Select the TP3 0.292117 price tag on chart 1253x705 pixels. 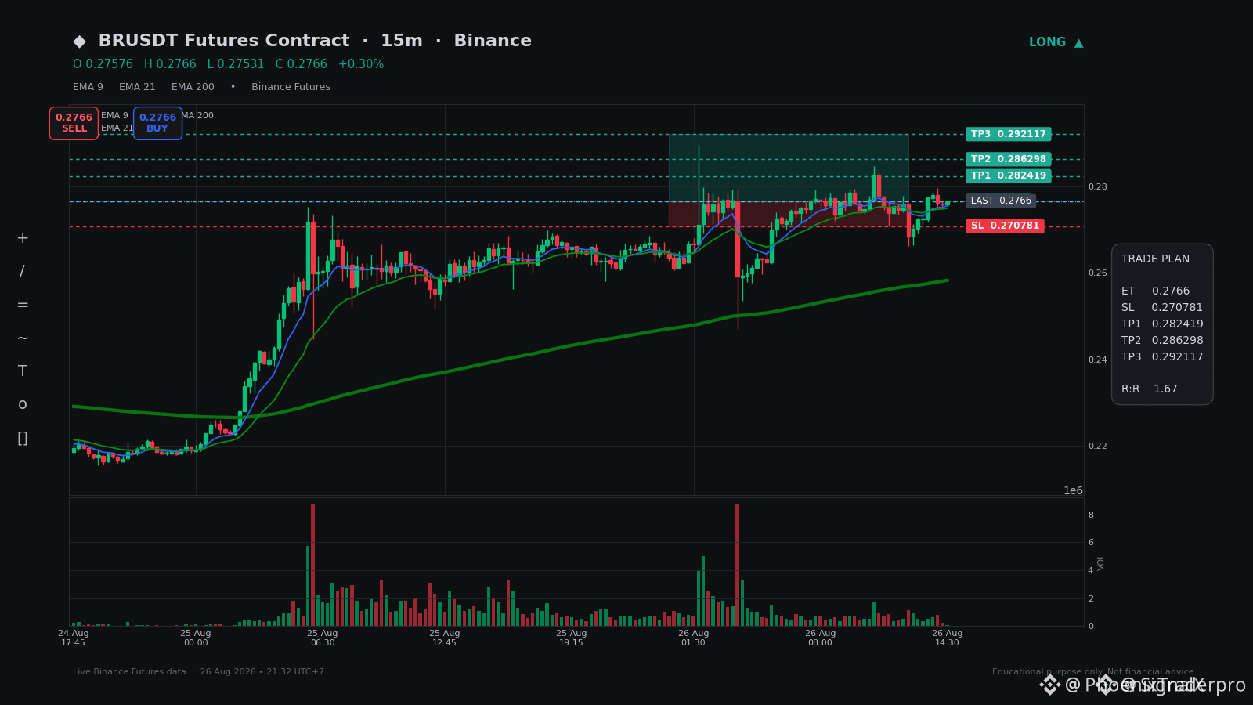pos(1009,134)
